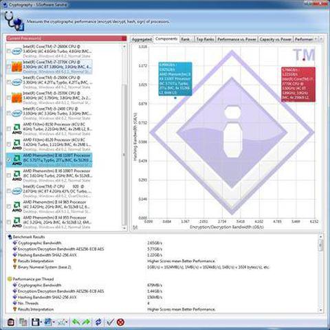Click the AMD logo for Phenom II X6 1090T
The height and width of the screenshot is (330, 330).
pyautogui.click(x=16, y=175)
